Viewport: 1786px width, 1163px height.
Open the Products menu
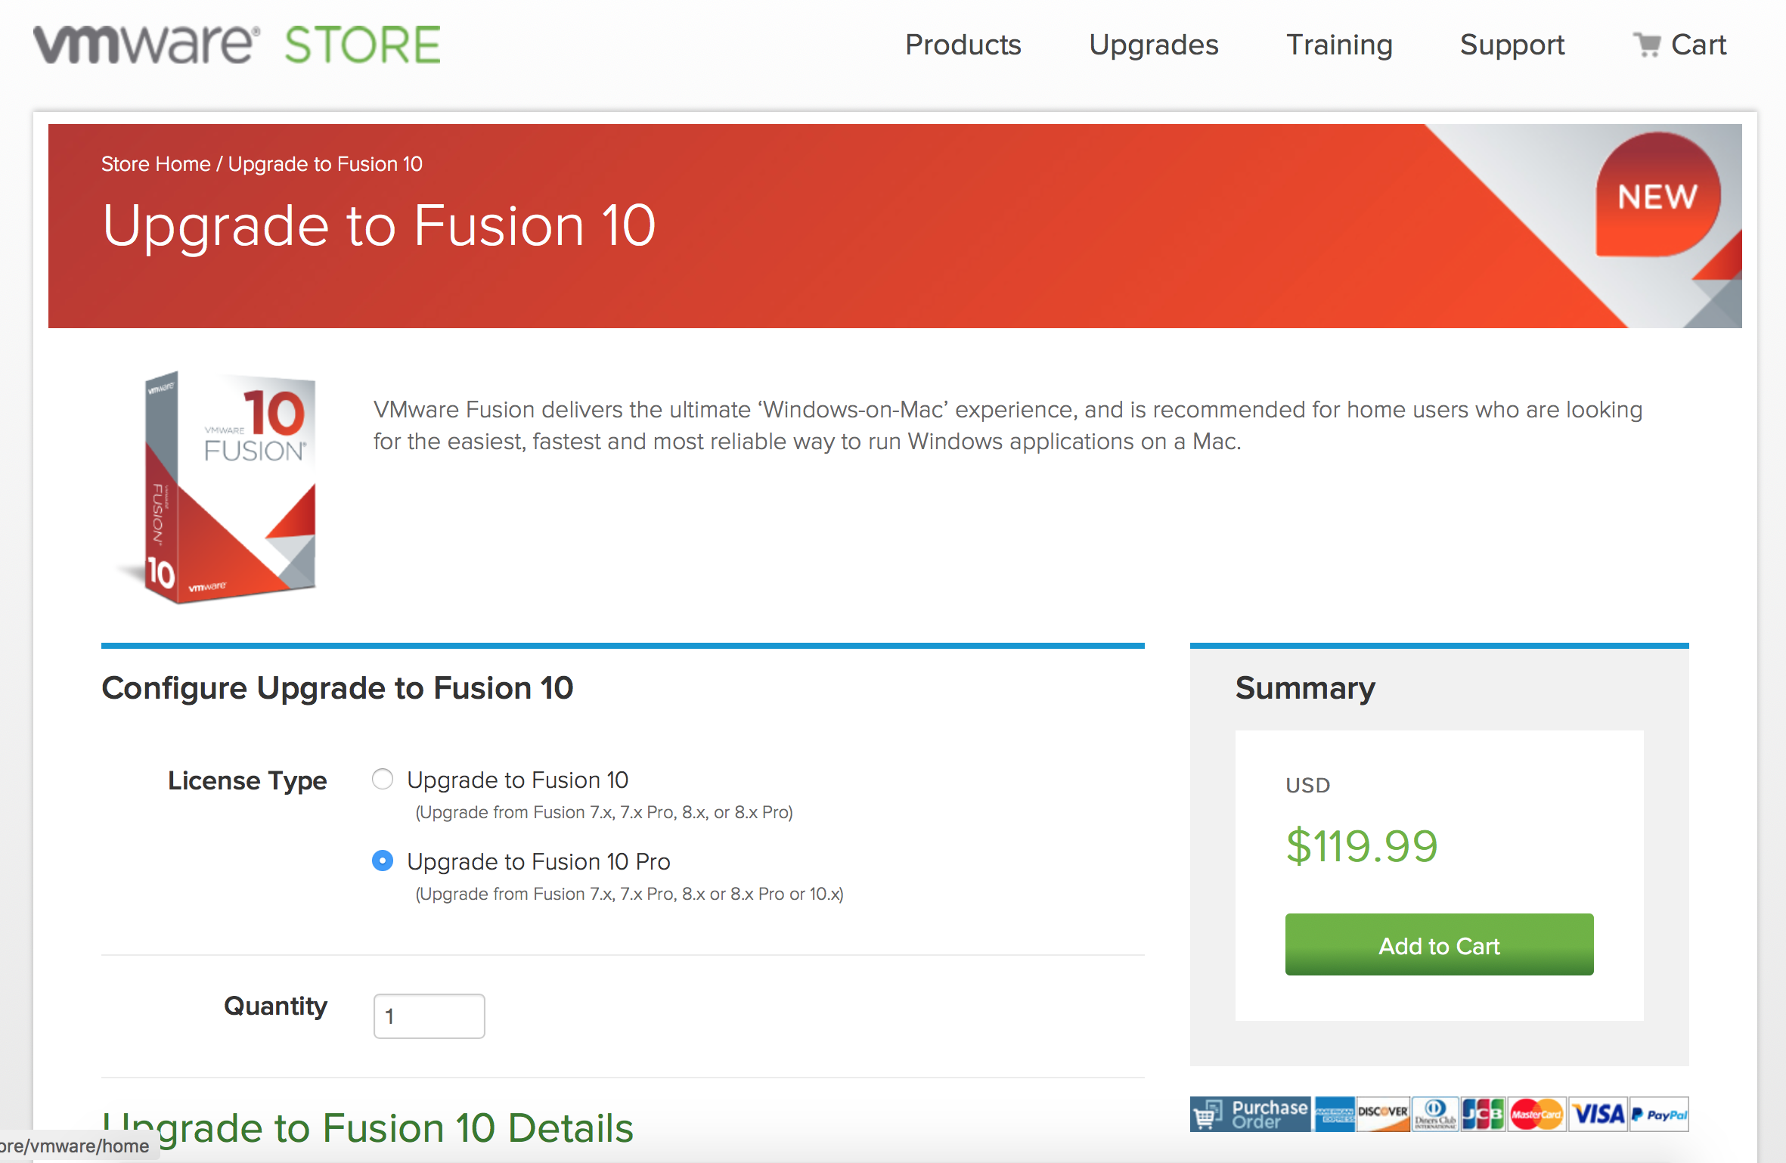click(963, 45)
